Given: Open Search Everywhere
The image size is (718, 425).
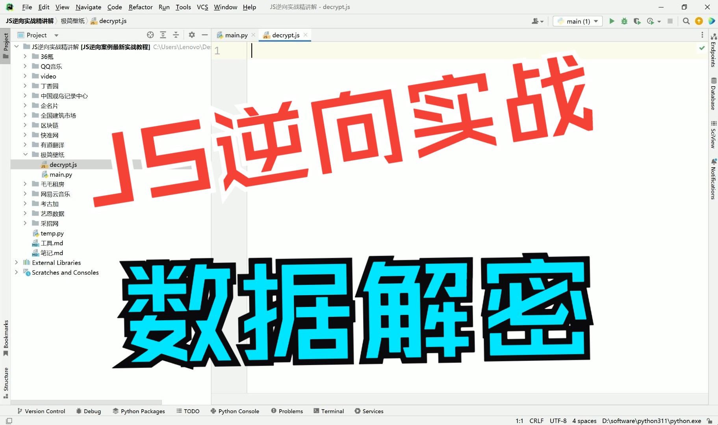Looking at the screenshot, I should (686, 21).
